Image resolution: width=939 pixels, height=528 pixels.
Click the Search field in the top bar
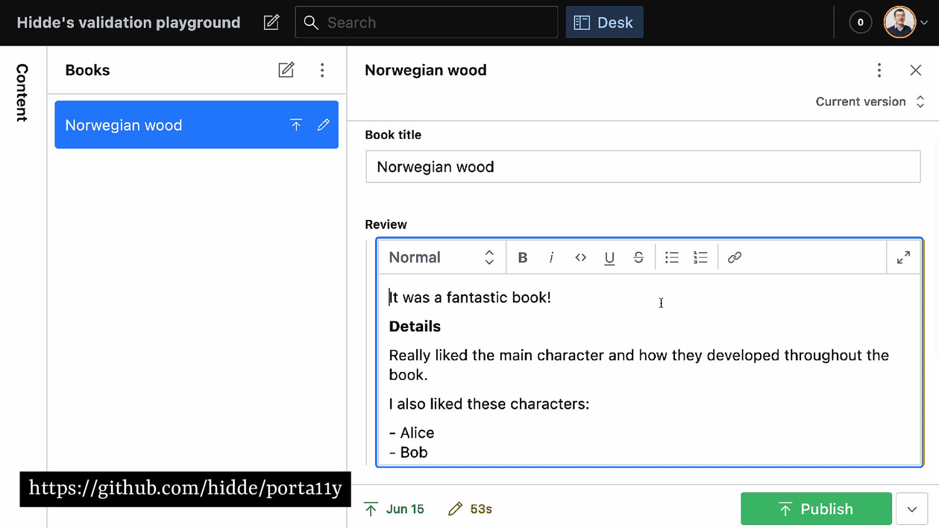pos(426,22)
